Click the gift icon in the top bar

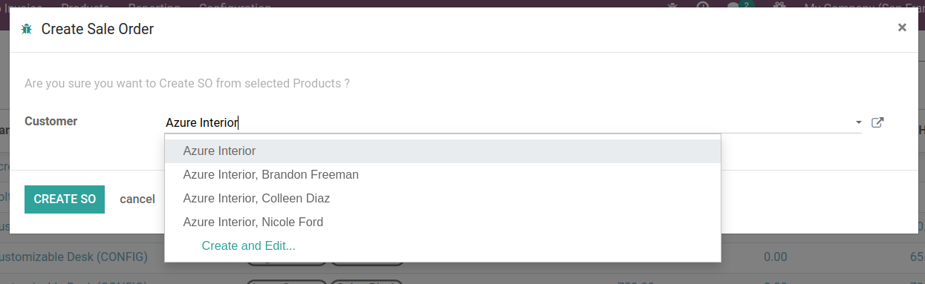tap(779, 6)
